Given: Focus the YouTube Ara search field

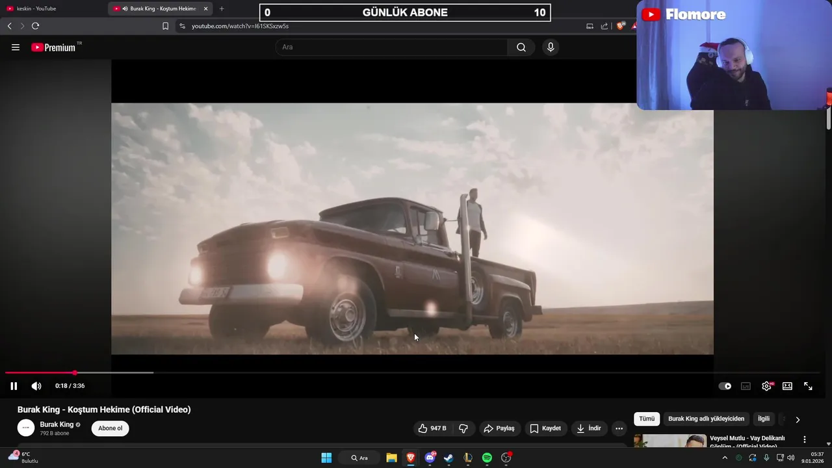Looking at the screenshot, I should [392, 47].
